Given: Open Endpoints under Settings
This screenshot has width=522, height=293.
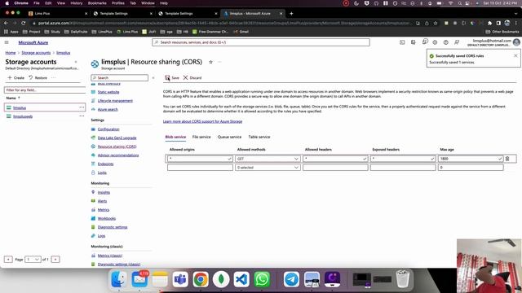Looking at the screenshot, I should coord(105,164).
